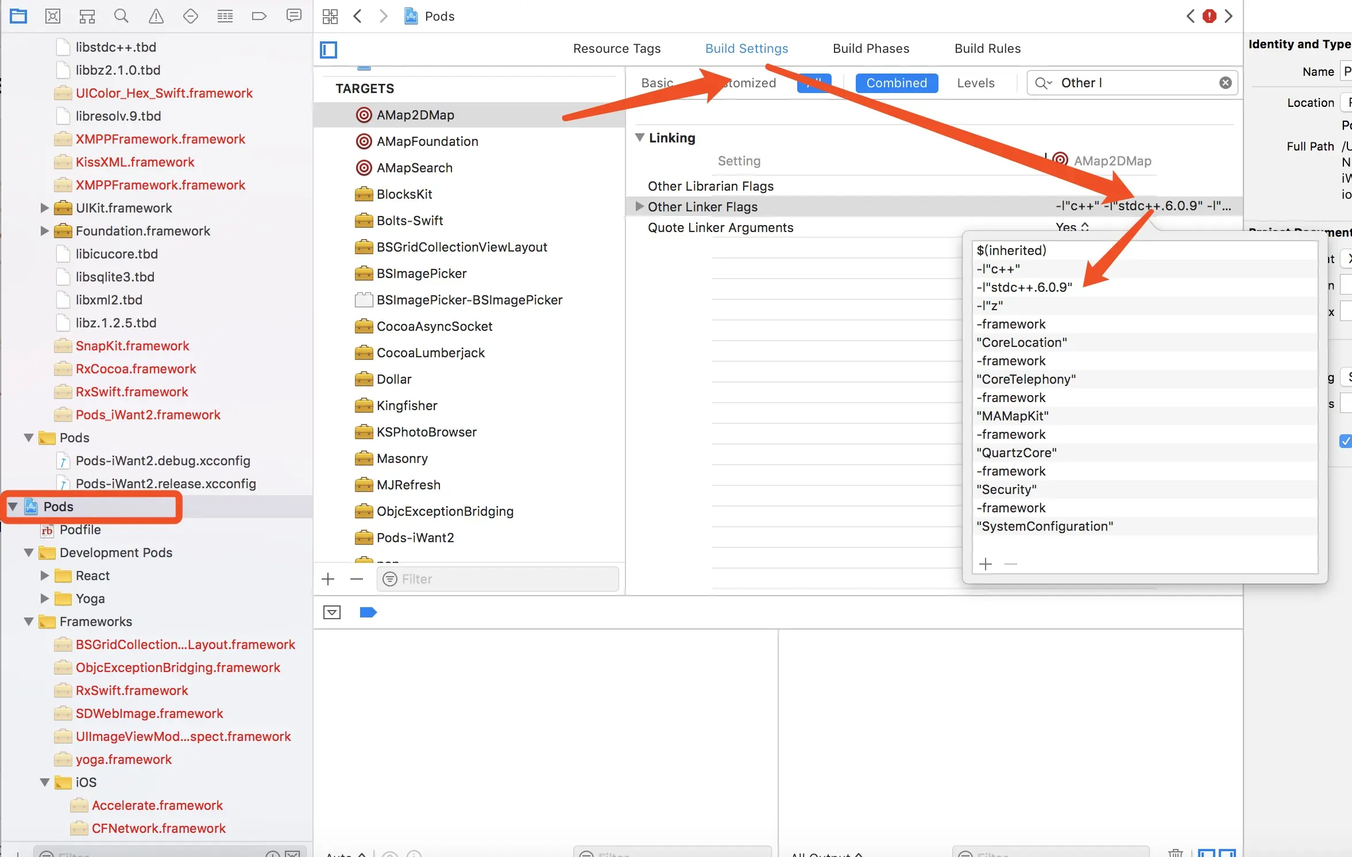This screenshot has height=857, width=1352.
Task: Select the Combined view toggle
Action: [x=896, y=83]
